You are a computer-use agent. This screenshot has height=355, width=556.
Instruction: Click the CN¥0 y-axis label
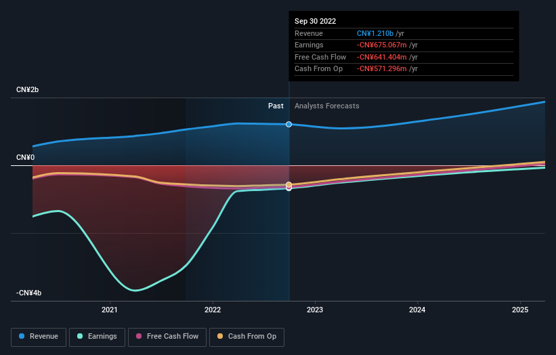26,157
